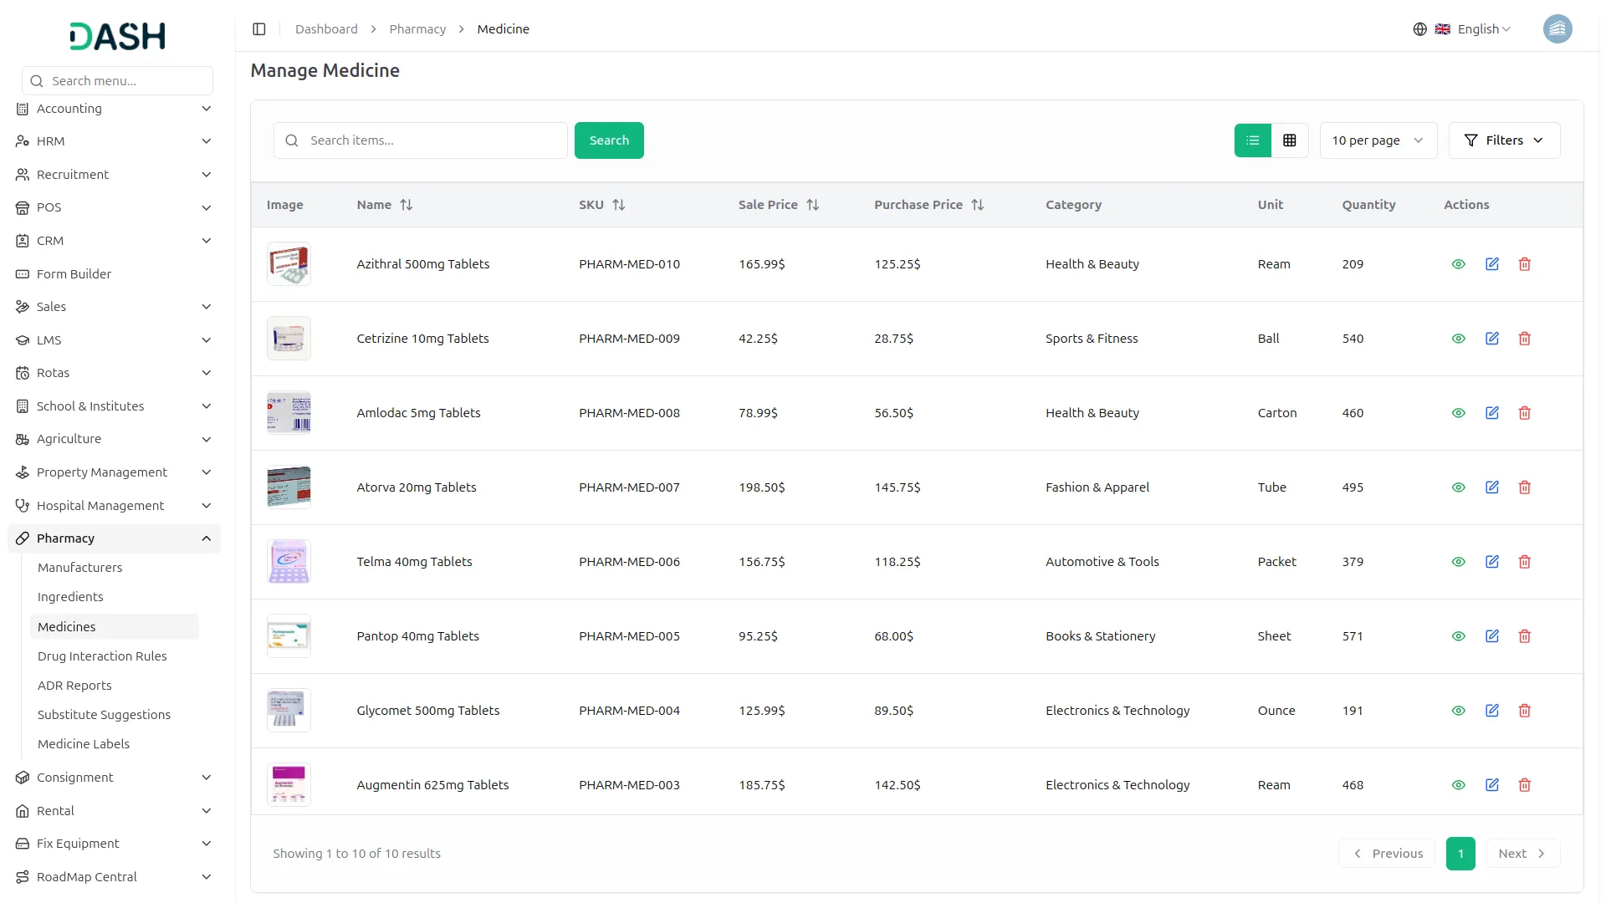This screenshot has width=1606, height=903.
Task: Go to Manufacturers in Pharmacy menu
Action: tap(79, 568)
